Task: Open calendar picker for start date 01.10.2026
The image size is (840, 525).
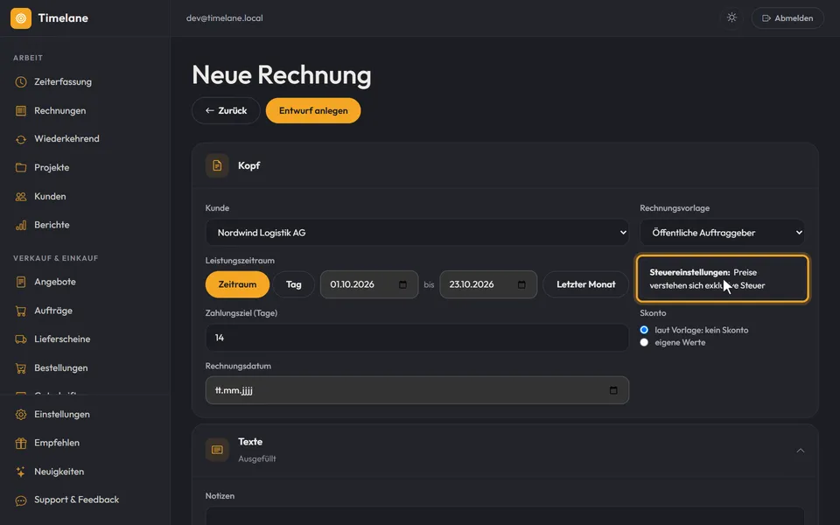Action: point(402,284)
